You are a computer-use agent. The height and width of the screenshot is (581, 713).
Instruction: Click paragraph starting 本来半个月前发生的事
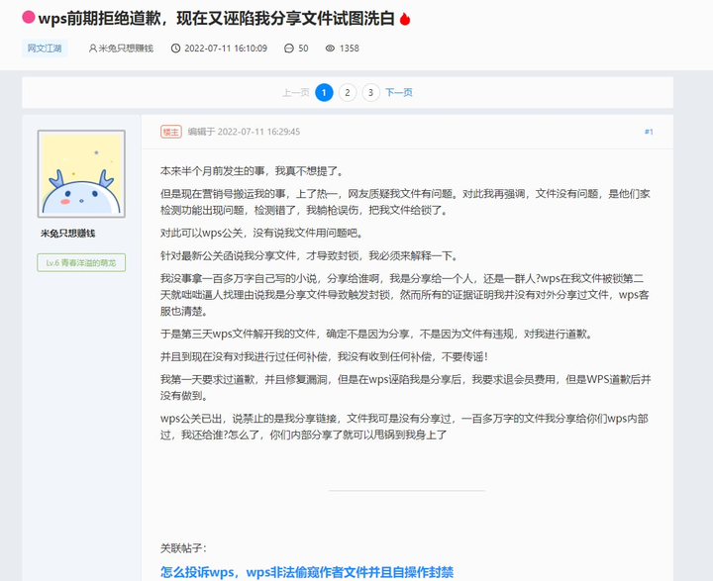click(253, 171)
